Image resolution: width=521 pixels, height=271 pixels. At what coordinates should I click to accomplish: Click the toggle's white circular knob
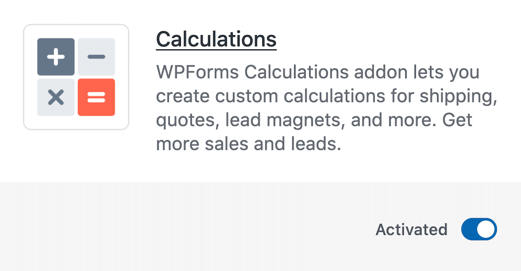(x=486, y=229)
